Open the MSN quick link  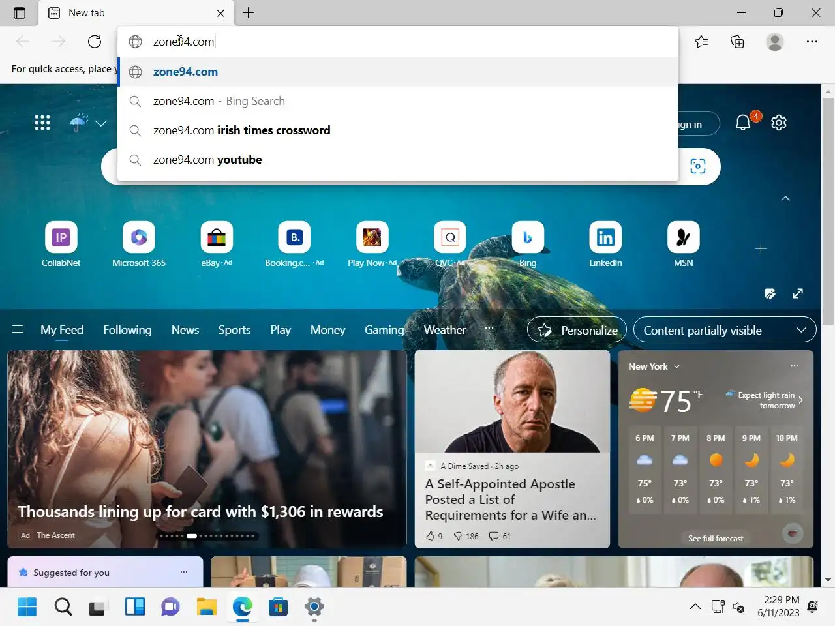(x=684, y=245)
